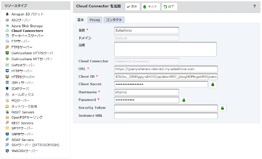Switch to the 基本 tab

click(x=80, y=20)
